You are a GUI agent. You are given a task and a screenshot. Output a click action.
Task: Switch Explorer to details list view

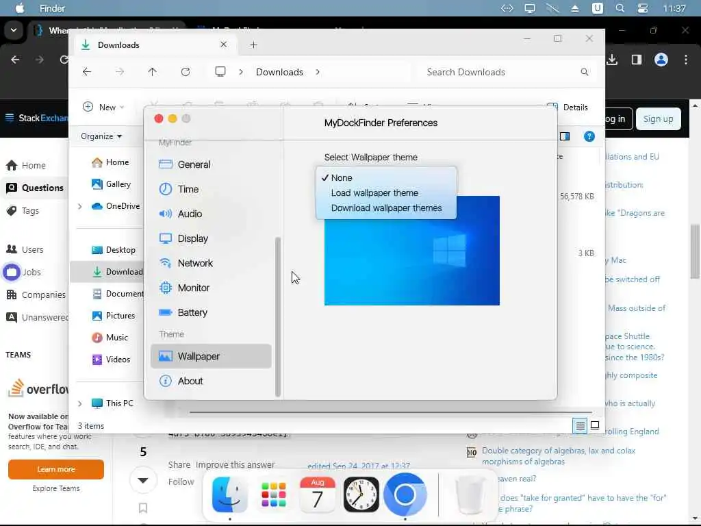coord(580,426)
